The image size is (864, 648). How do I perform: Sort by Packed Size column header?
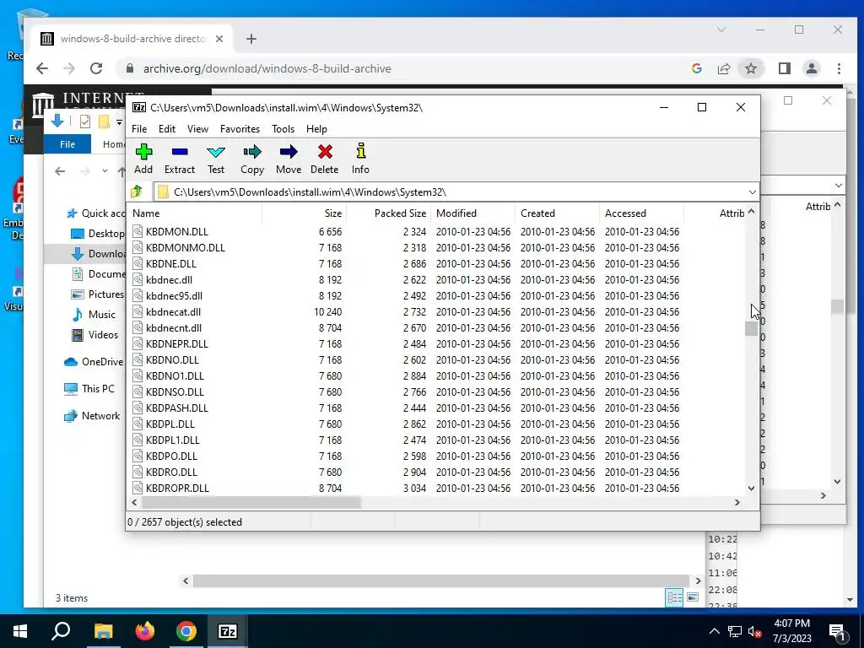pos(389,213)
